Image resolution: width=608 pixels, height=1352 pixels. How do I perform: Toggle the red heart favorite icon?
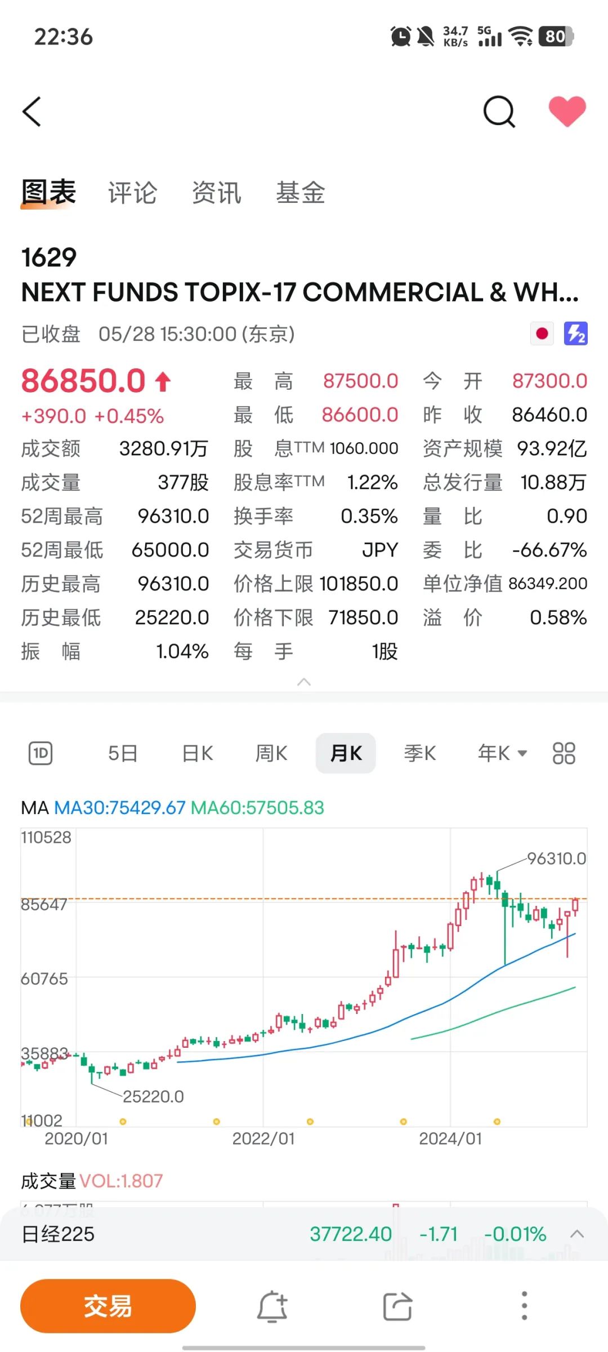567,111
